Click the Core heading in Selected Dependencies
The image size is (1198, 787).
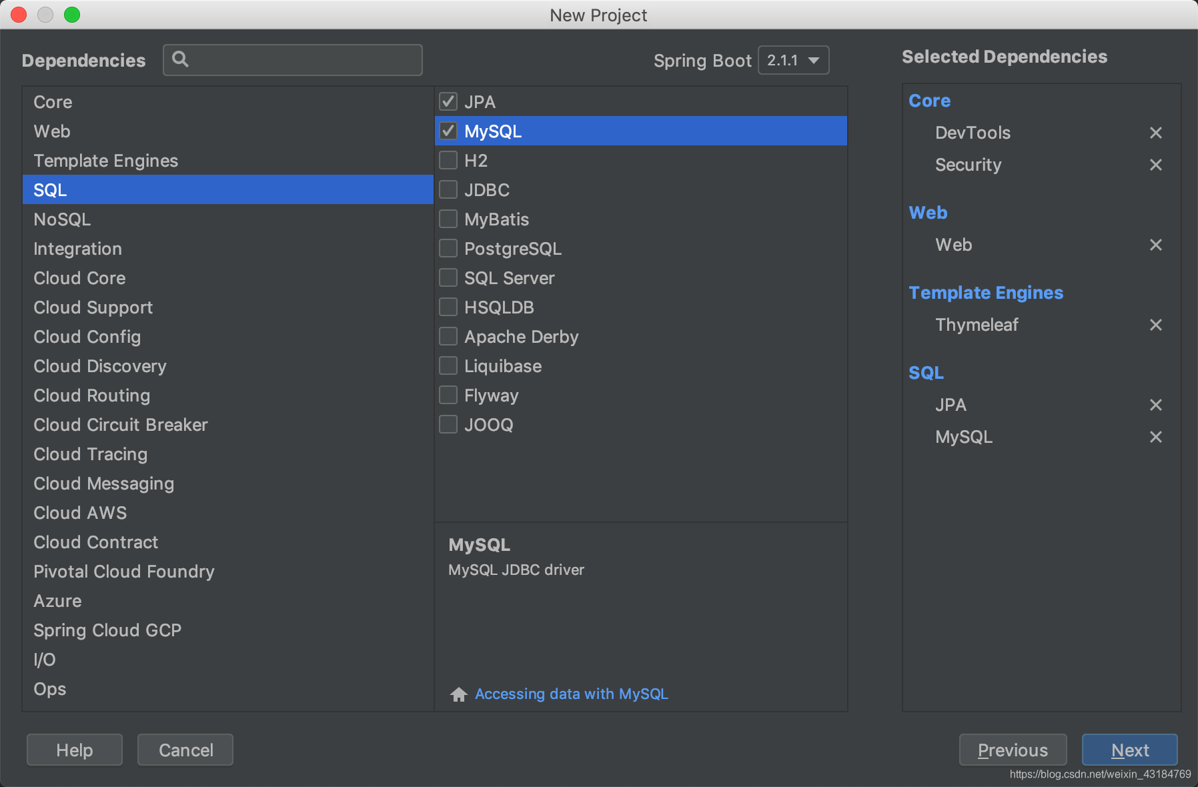929,101
